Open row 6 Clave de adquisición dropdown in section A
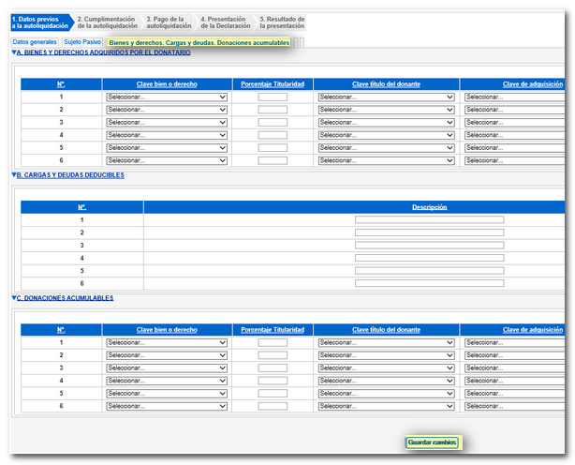The height and width of the screenshot is (465, 575). tap(513, 160)
